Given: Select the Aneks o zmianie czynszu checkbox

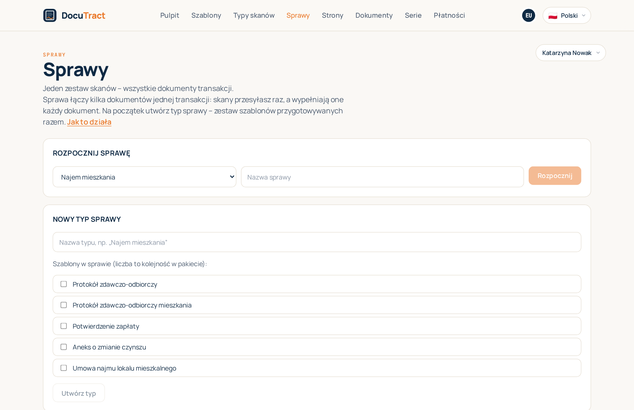Looking at the screenshot, I should tap(64, 347).
